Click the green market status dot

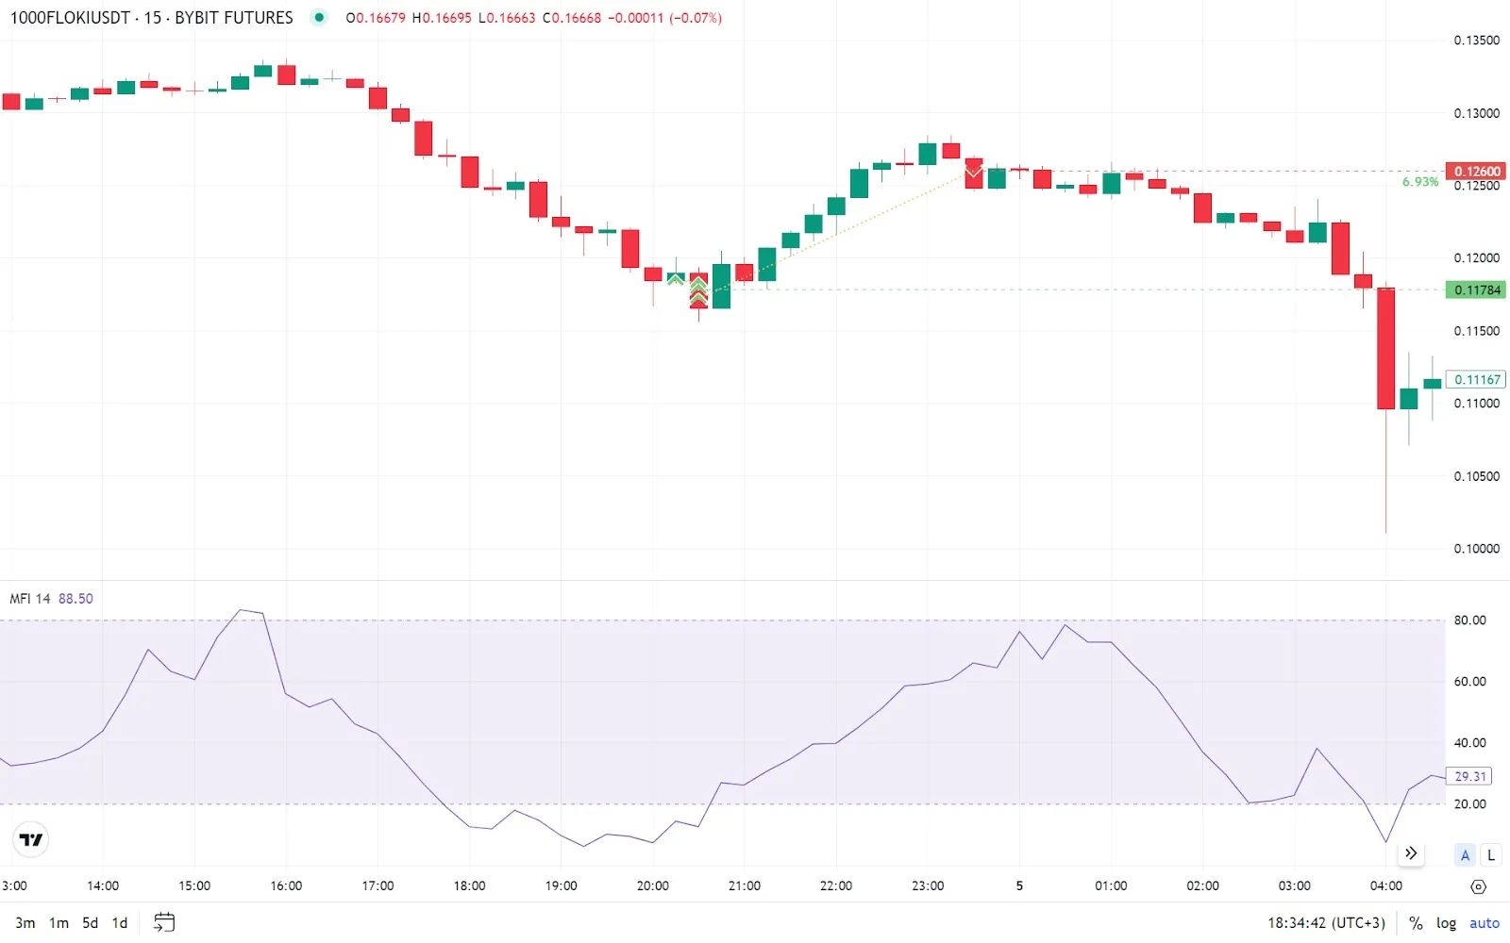319,17
